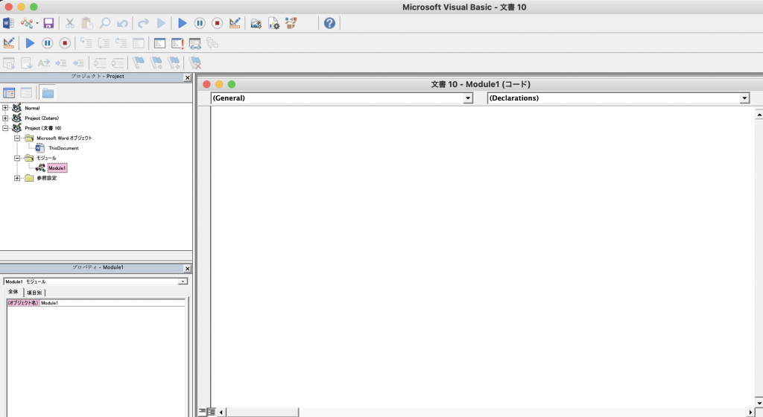Screen dimensions: 763x417
Task: Click the Design Mode icon in top toolbar
Action: (x=235, y=23)
